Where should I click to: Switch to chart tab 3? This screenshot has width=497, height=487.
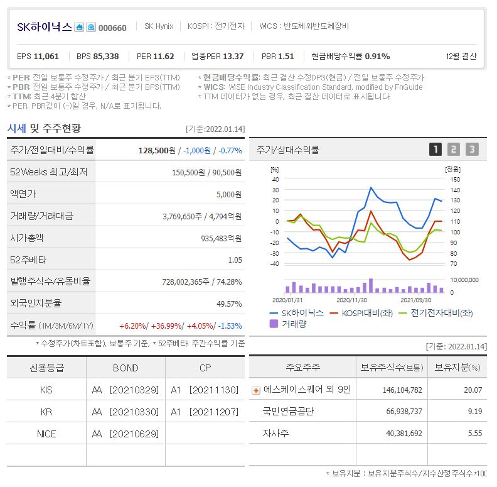[x=472, y=149]
